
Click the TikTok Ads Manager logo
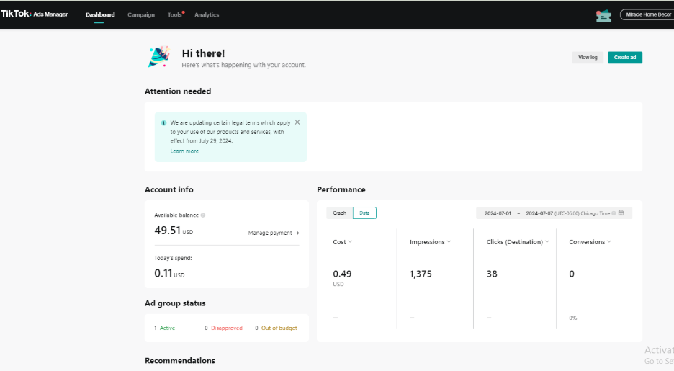pos(35,14)
